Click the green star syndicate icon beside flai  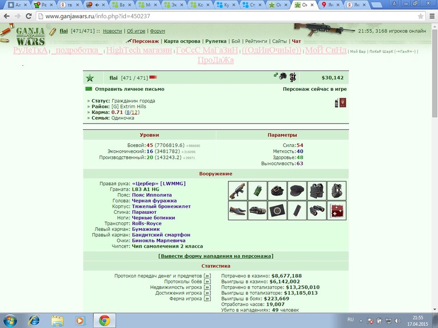click(x=90, y=78)
